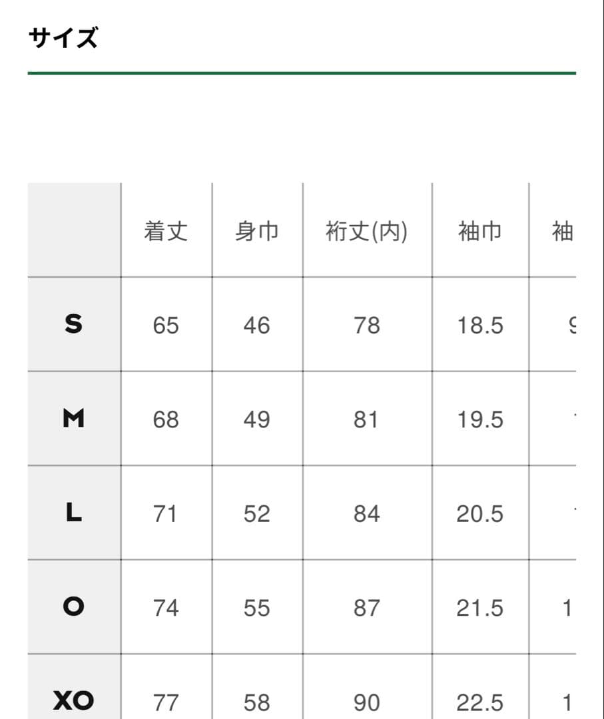The image size is (604, 719).
Task: Click the サイズ section heading
Action: [x=63, y=39]
